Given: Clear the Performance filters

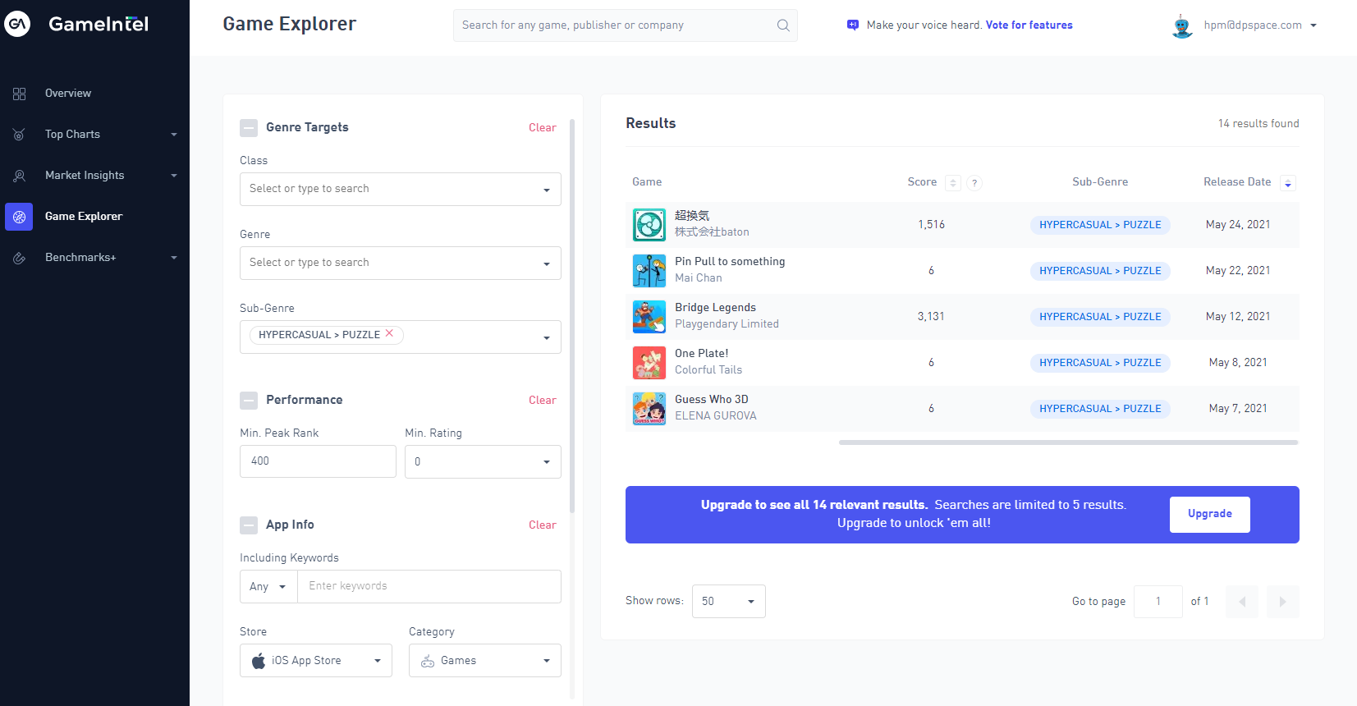Looking at the screenshot, I should coord(543,401).
